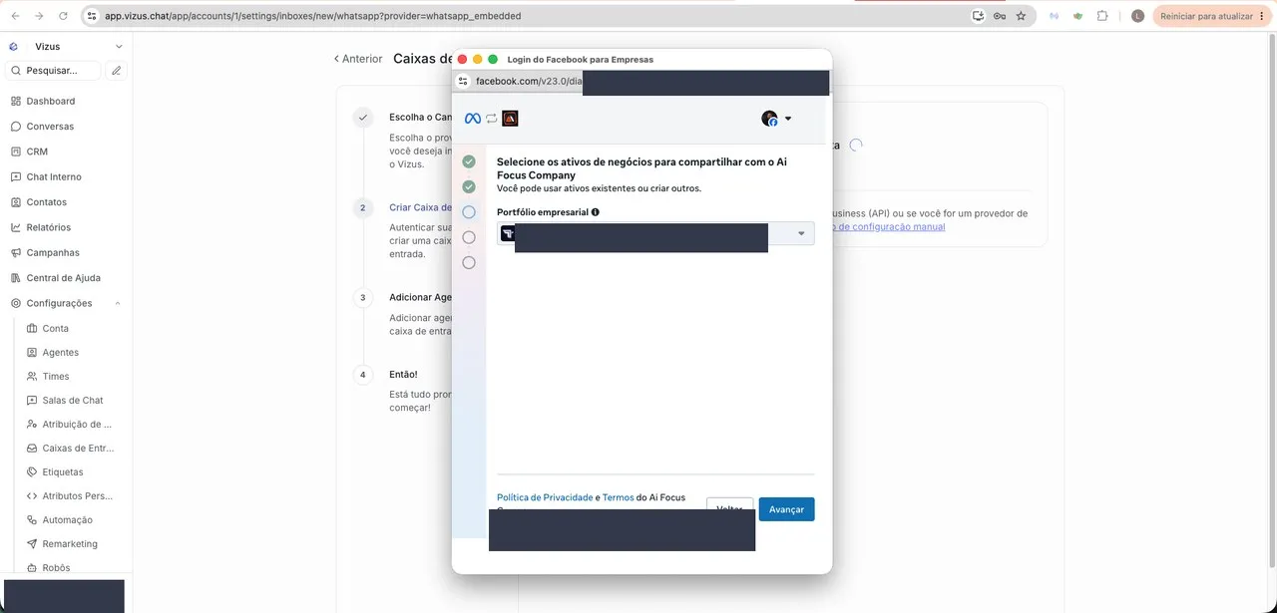Go to Times settings item
1277x613 pixels.
56,377
